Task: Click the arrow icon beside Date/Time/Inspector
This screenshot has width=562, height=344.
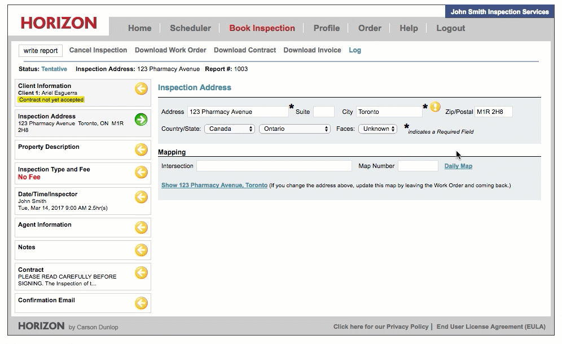Action: [x=141, y=197]
